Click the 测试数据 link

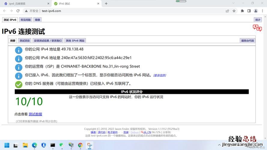pyautogui.click(x=35, y=114)
